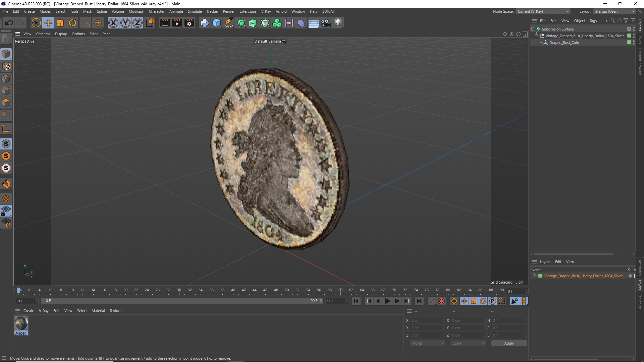
Task: Switch to Texture mode checkerboard icon
Action: click(6, 66)
